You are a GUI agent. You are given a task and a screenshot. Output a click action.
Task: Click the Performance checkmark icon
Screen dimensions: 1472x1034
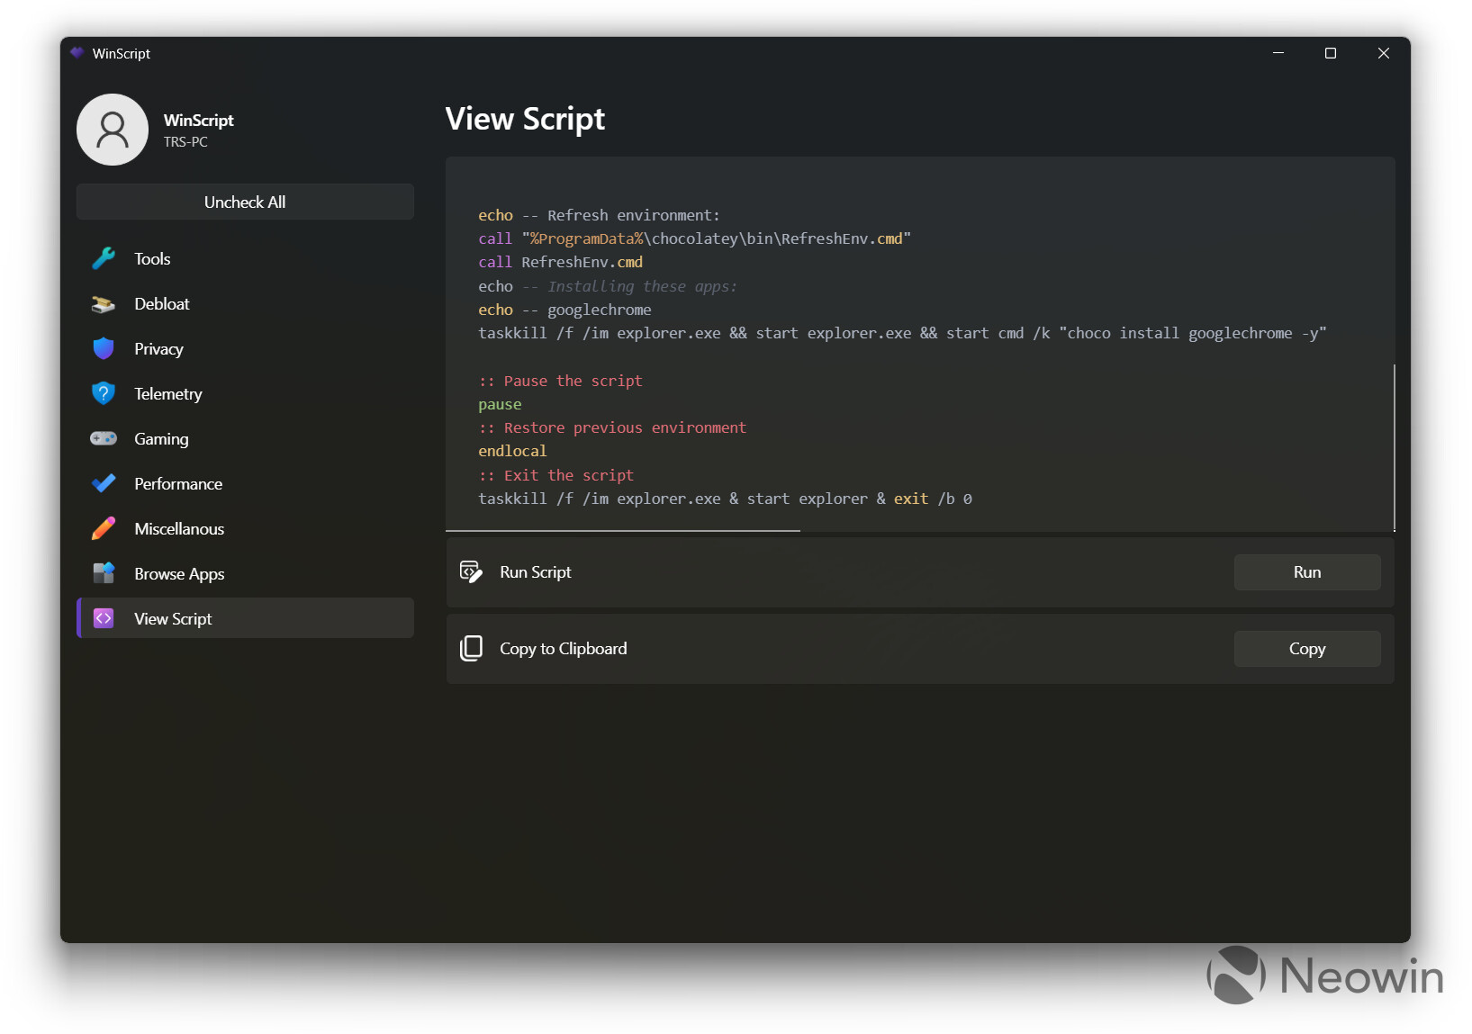[104, 484]
